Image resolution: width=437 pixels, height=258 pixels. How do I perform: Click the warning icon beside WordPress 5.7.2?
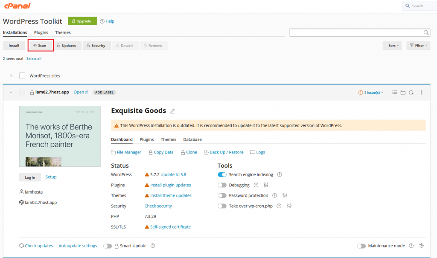[147, 175]
